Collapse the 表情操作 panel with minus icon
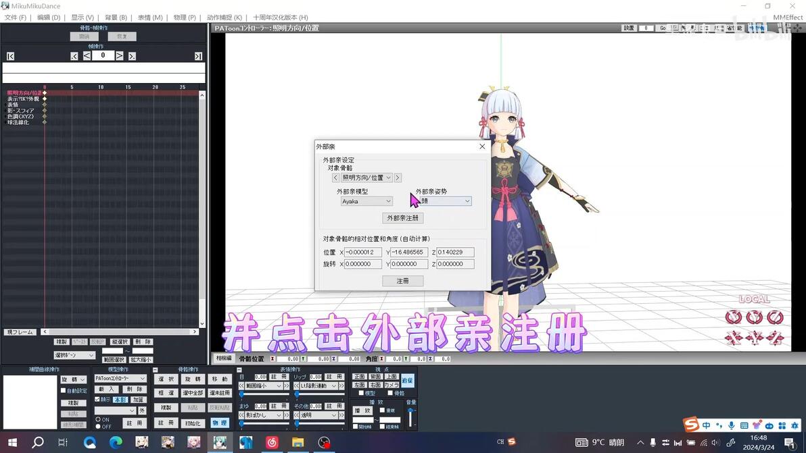Viewport: 806px width, 453px height. (239, 369)
